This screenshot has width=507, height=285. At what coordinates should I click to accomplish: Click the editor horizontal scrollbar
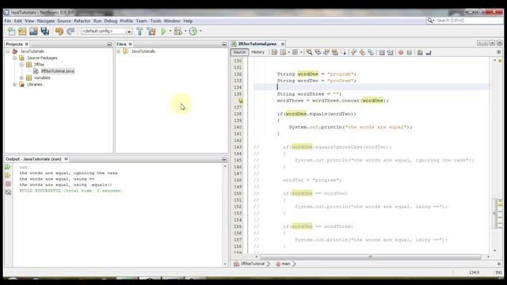click(x=371, y=256)
